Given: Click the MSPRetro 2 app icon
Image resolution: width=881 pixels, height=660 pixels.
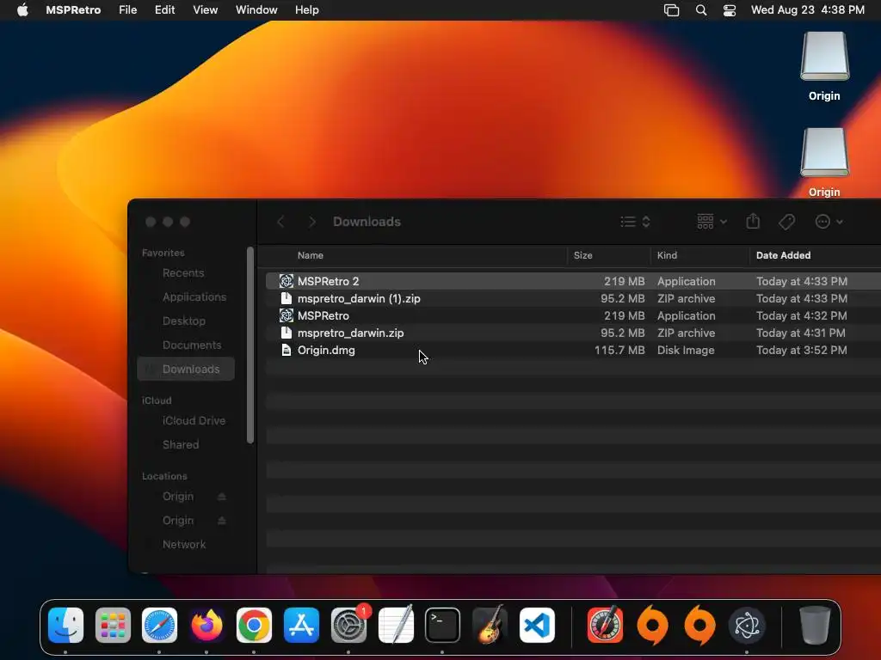Looking at the screenshot, I should click(x=286, y=281).
